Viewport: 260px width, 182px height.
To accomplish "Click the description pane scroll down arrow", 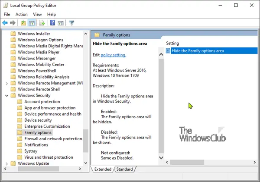I will pos(161,157).
